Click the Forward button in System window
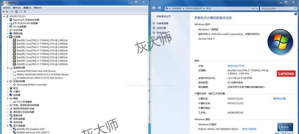299x134 pixels. (x=159, y=8)
